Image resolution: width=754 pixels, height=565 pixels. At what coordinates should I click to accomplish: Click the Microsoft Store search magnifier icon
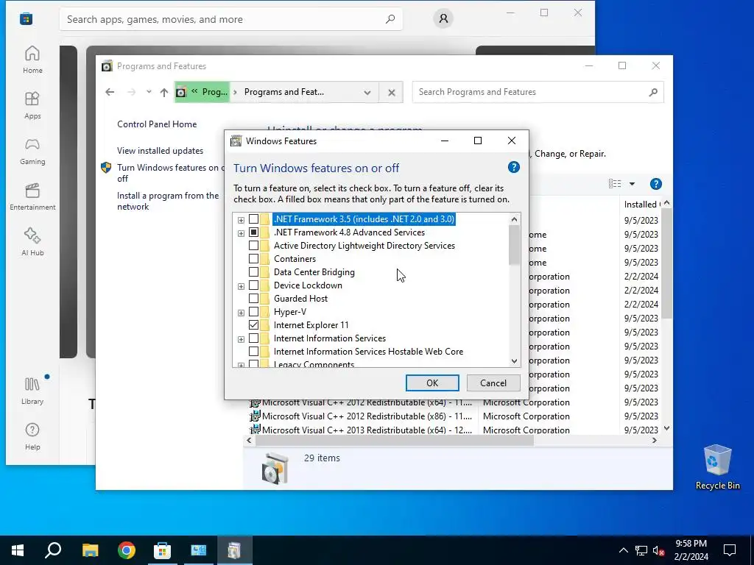(x=390, y=19)
